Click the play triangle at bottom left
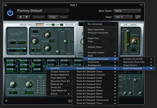157x108 pixels. [x=6, y=101]
